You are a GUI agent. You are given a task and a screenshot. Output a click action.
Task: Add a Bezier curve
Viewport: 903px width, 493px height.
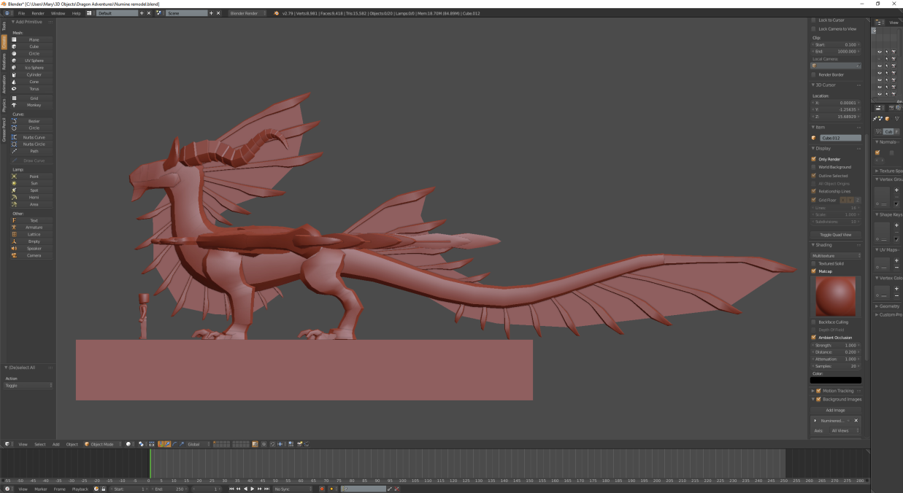click(x=34, y=121)
